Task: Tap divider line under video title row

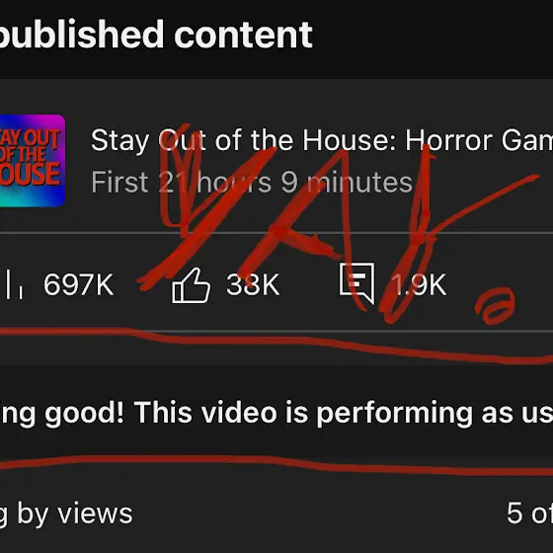Action: coord(276,233)
